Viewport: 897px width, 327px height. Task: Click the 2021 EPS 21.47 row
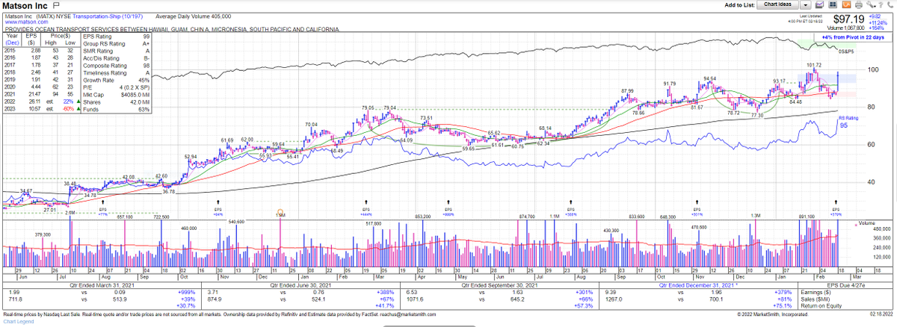[41, 94]
